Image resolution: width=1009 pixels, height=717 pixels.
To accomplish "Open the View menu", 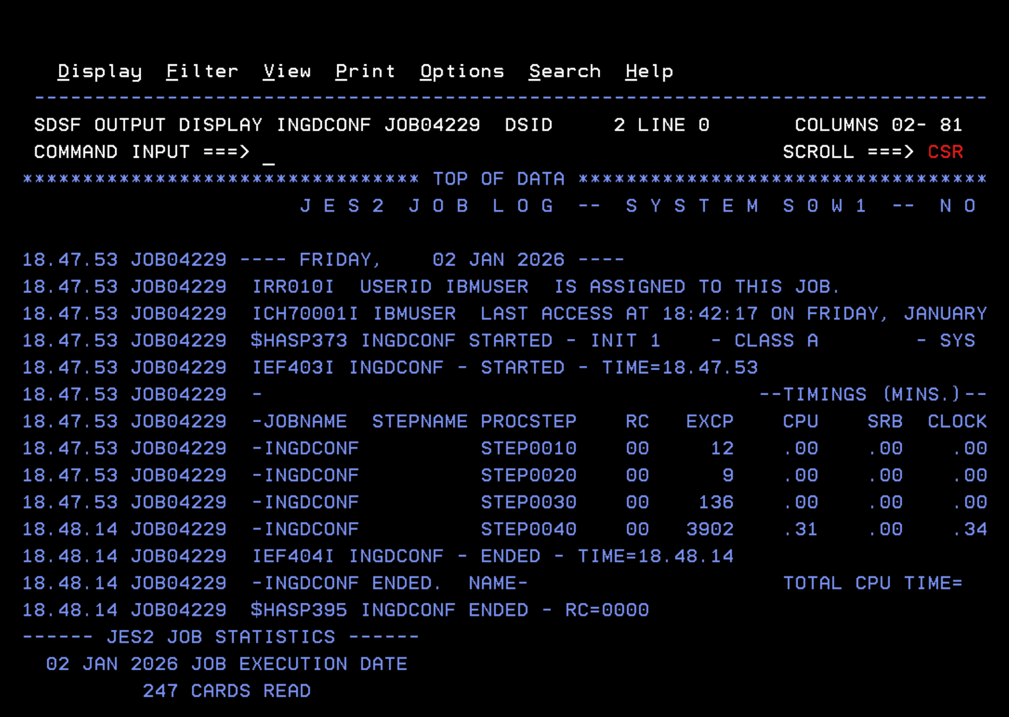I will click(287, 71).
